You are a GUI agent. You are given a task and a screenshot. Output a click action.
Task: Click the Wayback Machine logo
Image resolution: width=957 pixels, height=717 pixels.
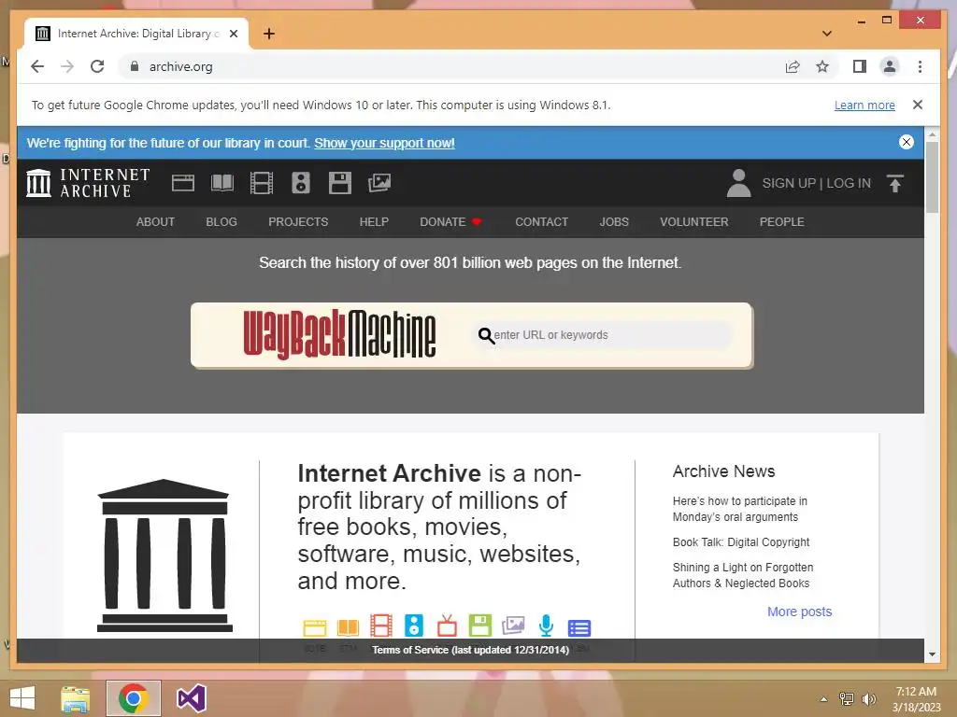point(339,334)
